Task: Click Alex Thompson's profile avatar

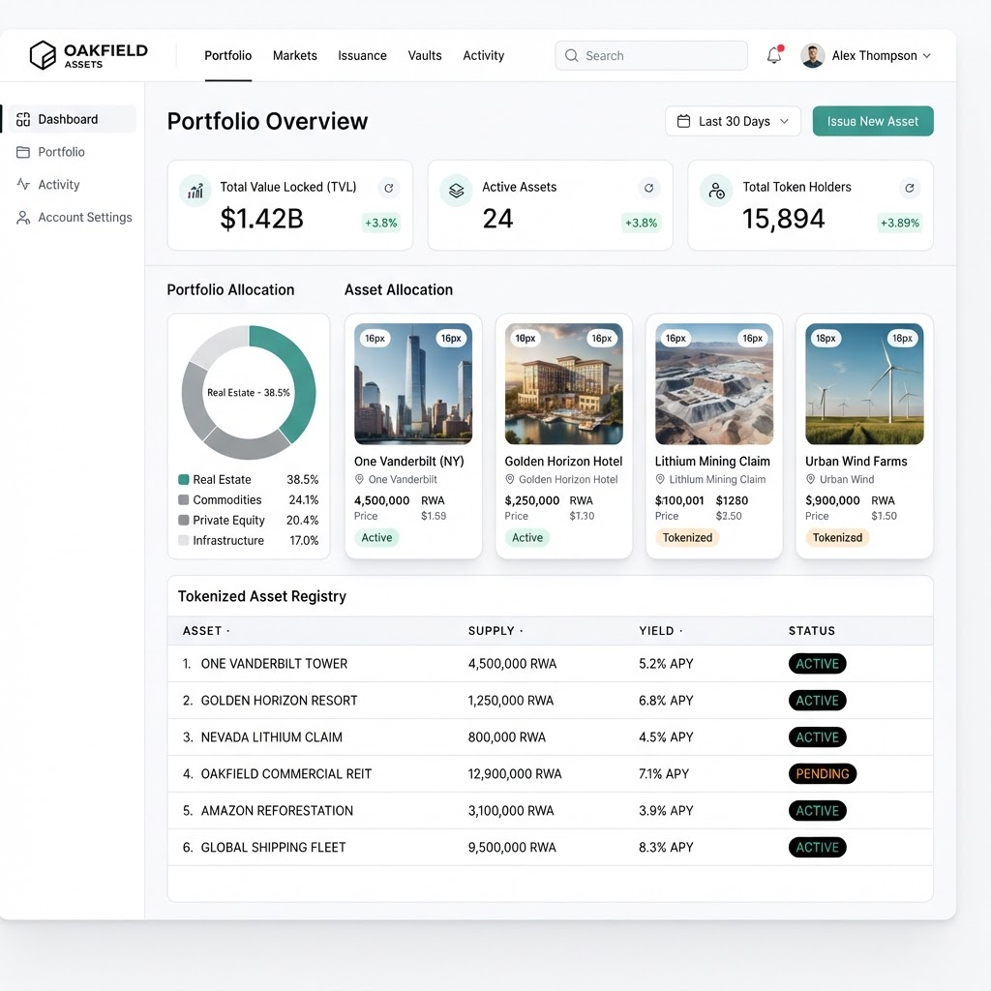Action: (812, 55)
